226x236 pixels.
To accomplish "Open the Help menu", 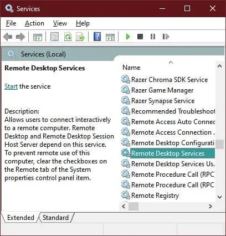I will [x=83, y=23].
